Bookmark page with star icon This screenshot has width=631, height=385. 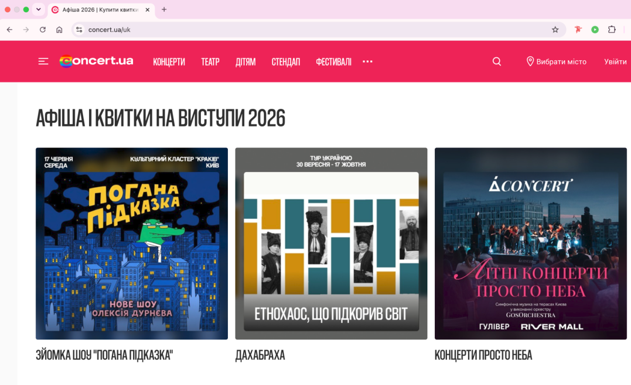point(555,30)
